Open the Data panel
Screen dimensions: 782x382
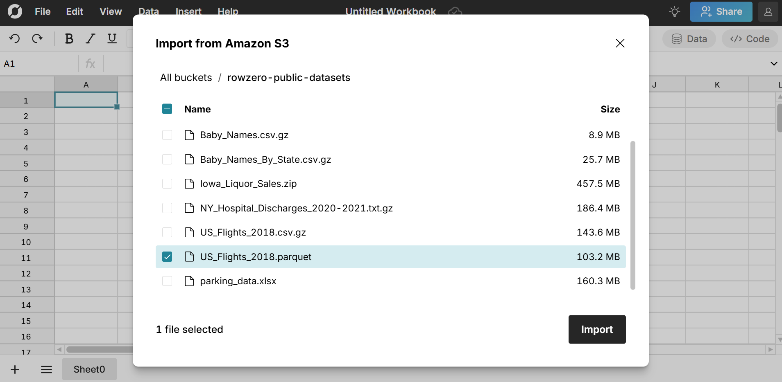689,38
